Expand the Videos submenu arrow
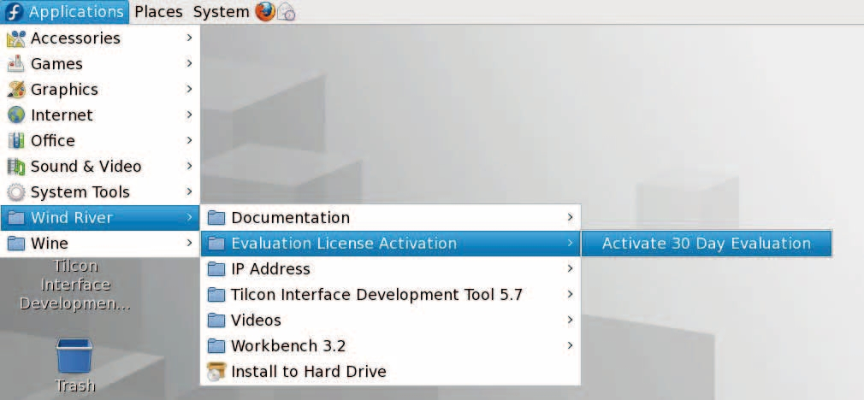This screenshot has height=400, width=864. (570, 321)
